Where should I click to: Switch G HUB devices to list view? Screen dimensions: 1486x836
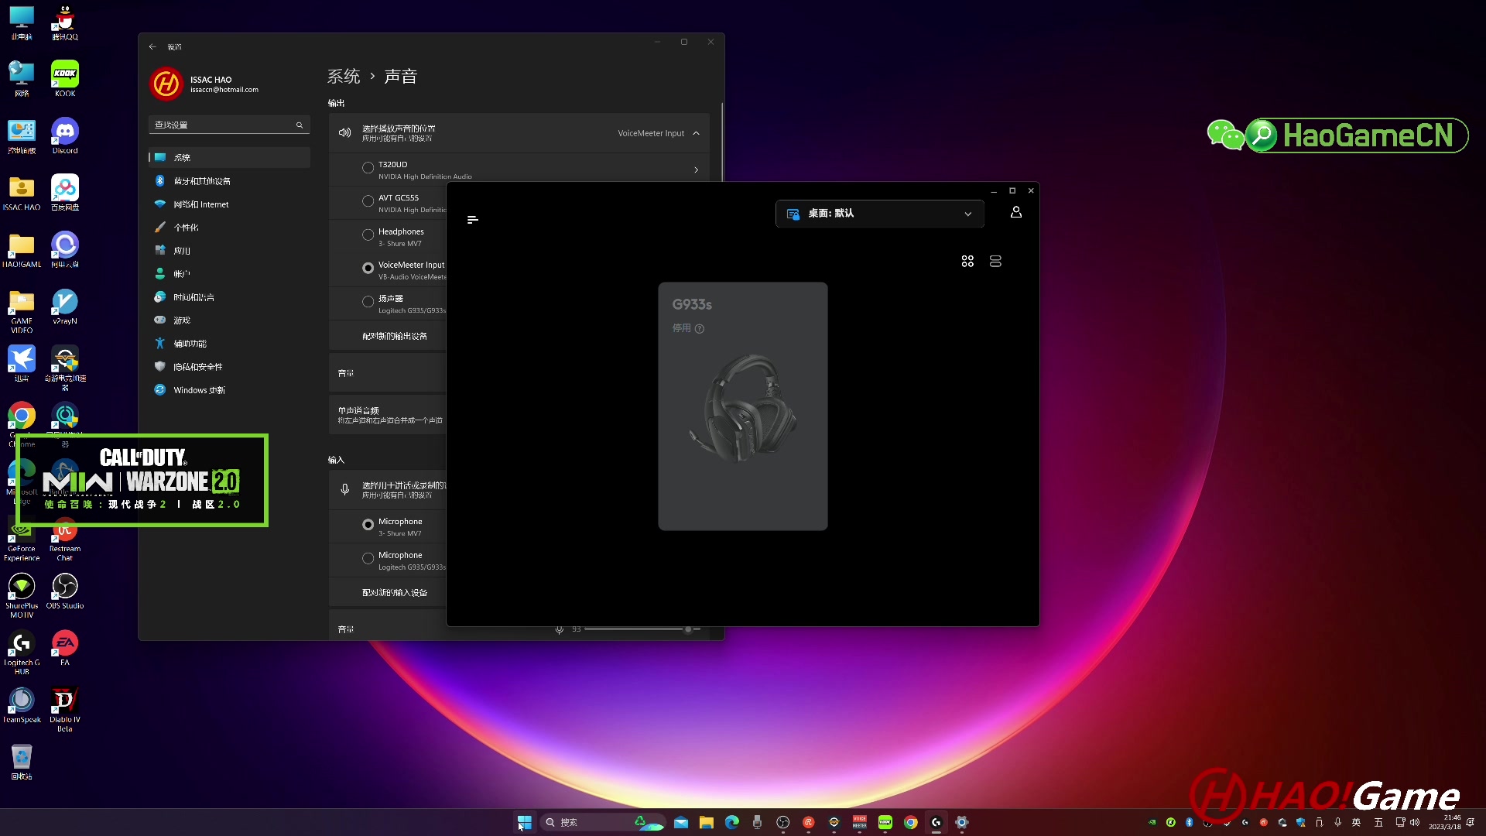[995, 262]
